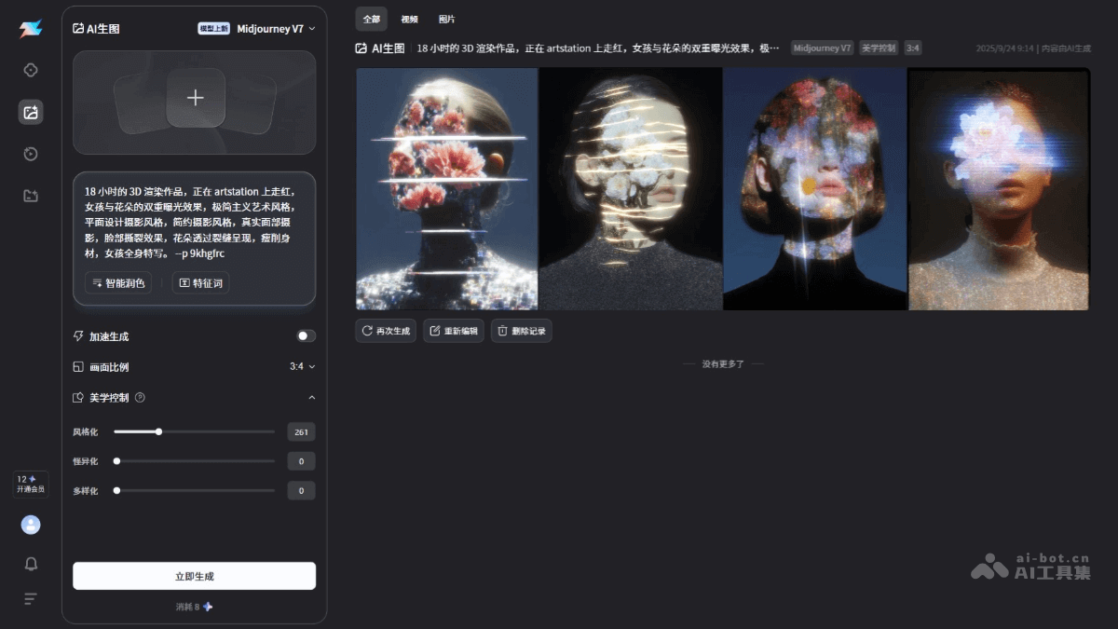1118x629 pixels.
Task: Click the plus icon to upload an image
Action: [x=195, y=97]
